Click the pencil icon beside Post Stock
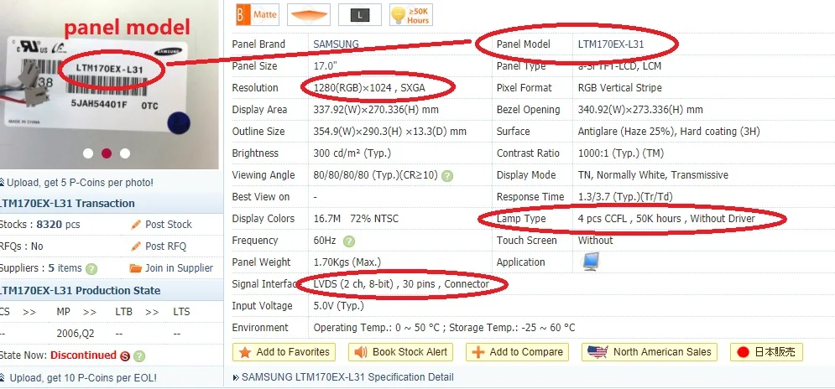The width and height of the screenshot is (835, 389). [x=136, y=225]
